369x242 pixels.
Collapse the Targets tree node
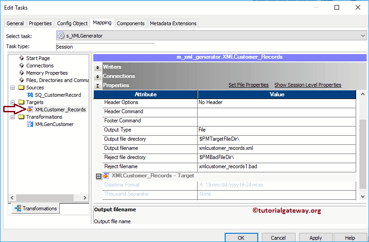pyautogui.click(x=13, y=102)
